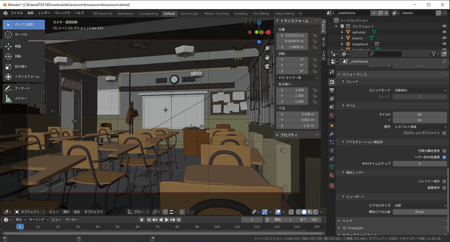Screen dimensions: 450x242
Task: Open the Render (レンダー) menu
Action: click(x=44, y=12)
